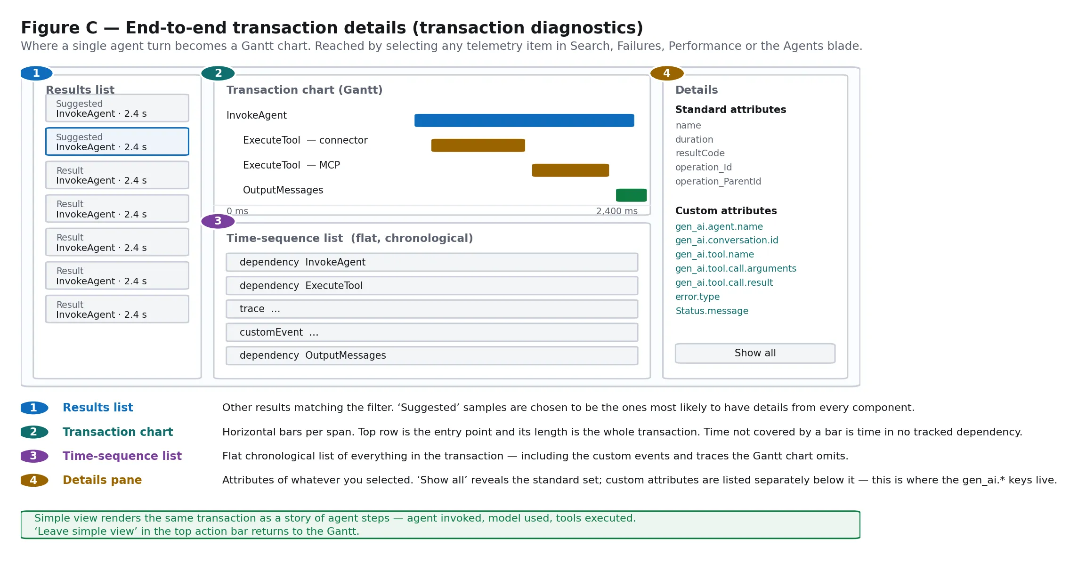This screenshot has height=563, width=1078.
Task: Click the 'Transaction chart' legend label
Action: [x=118, y=432]
